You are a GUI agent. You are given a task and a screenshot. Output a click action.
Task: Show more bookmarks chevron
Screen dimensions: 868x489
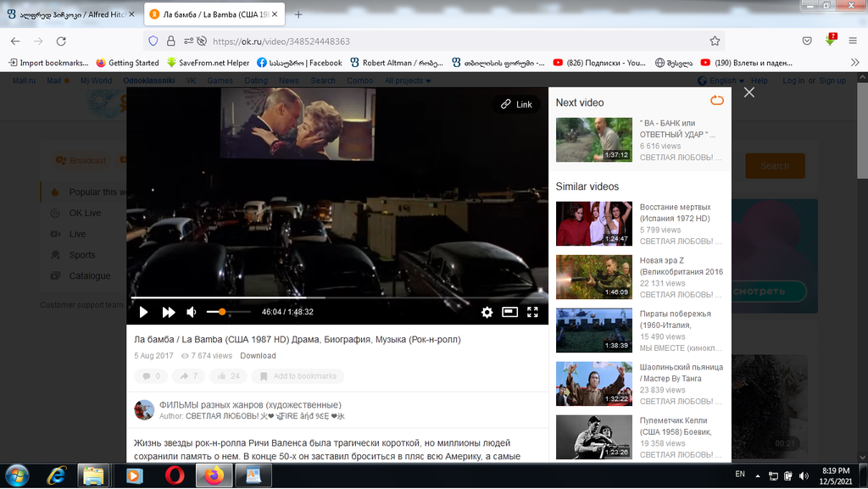[854, 63]
